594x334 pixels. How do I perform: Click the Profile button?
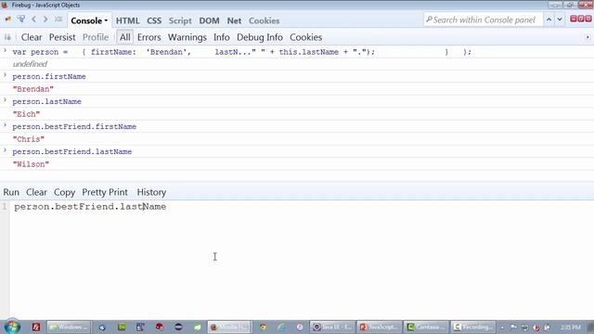[x=96, y=37]
